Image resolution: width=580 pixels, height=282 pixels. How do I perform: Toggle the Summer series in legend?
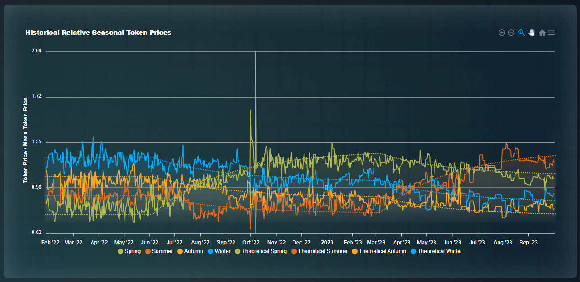point(162,251)
